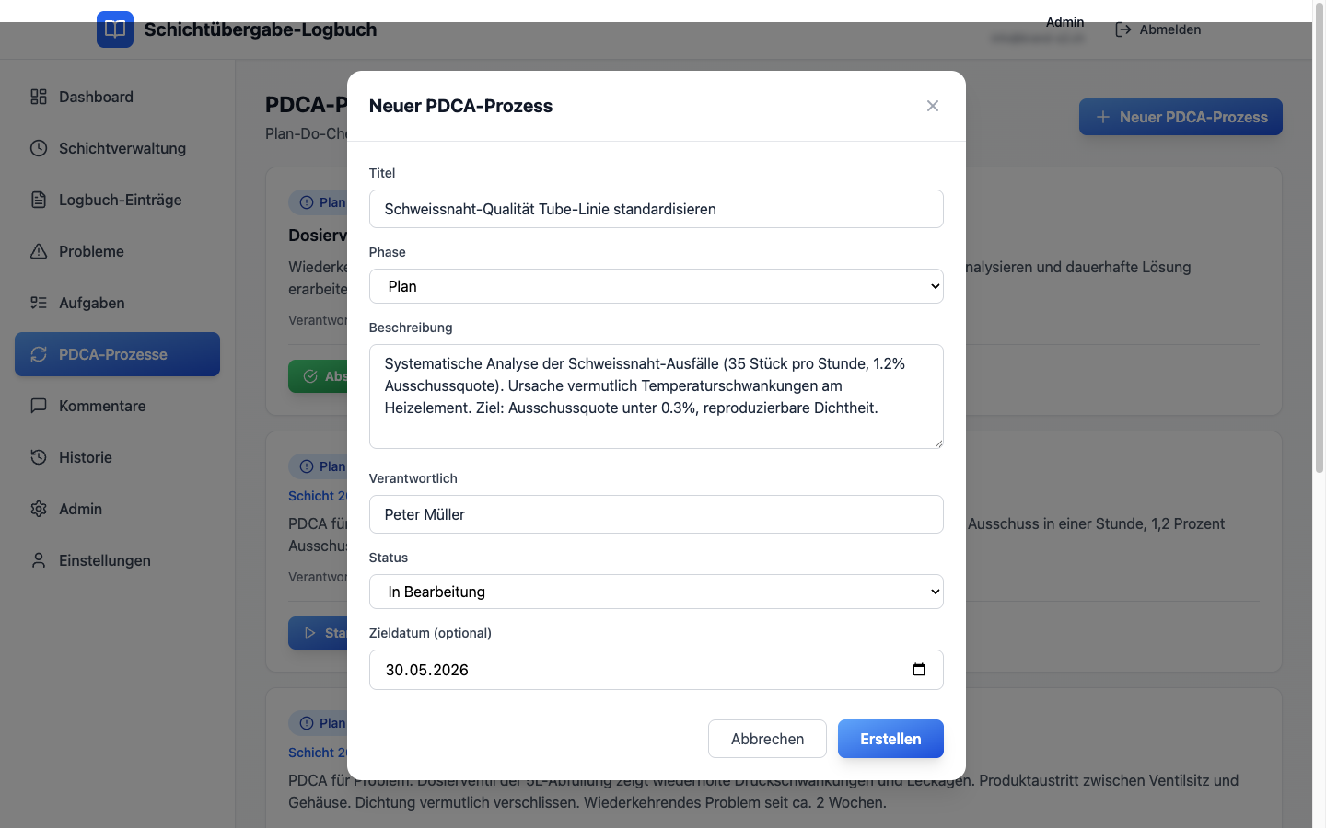Click the Schichtübergabe-Logbuch book logo icon
The height and width of the screenshot is (828, 1326).
click(x=115, y=29)
